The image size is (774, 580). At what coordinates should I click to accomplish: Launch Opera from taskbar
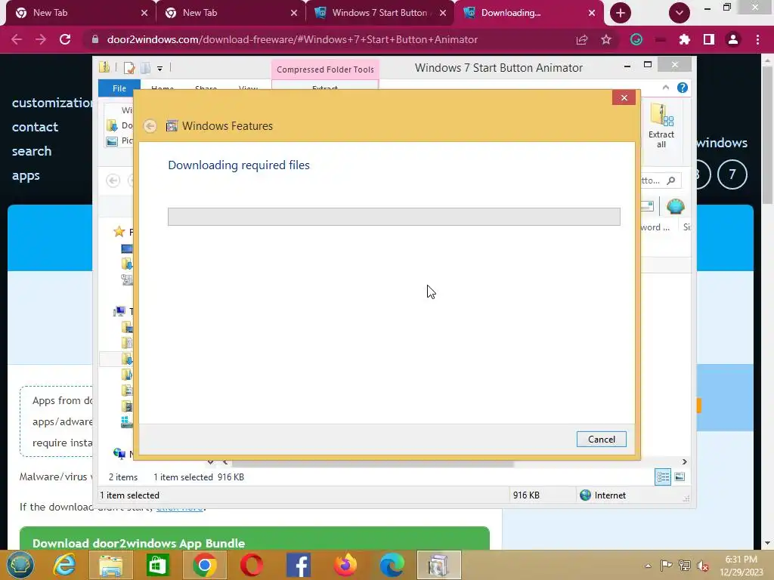(x=252, y=565)
